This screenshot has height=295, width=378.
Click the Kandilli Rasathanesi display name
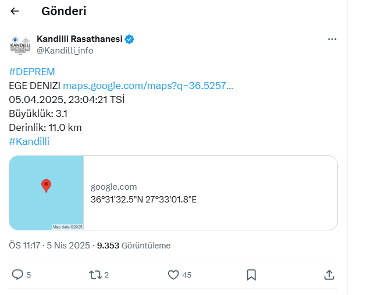coord(80,39)
